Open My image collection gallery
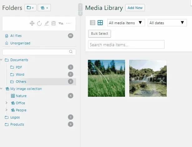The width and height of the screenshot is (192, 147). coord(26,89)
